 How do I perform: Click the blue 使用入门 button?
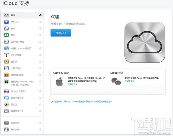pyautogui.click(x=61, y=33)
